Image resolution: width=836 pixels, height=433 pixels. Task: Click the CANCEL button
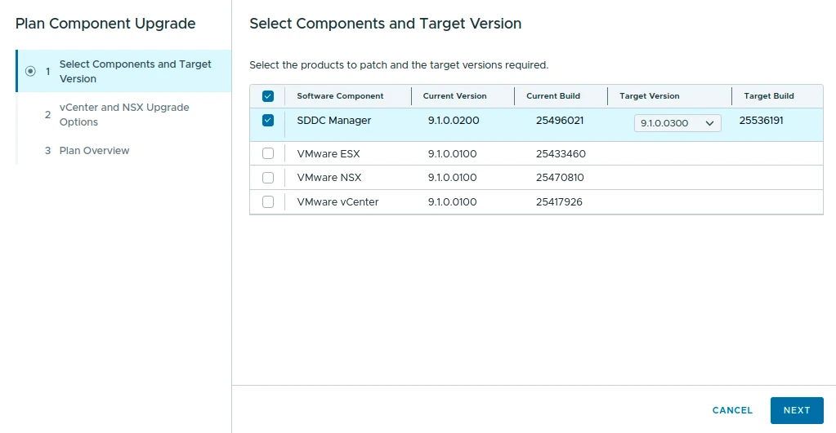tap(732, 410)
